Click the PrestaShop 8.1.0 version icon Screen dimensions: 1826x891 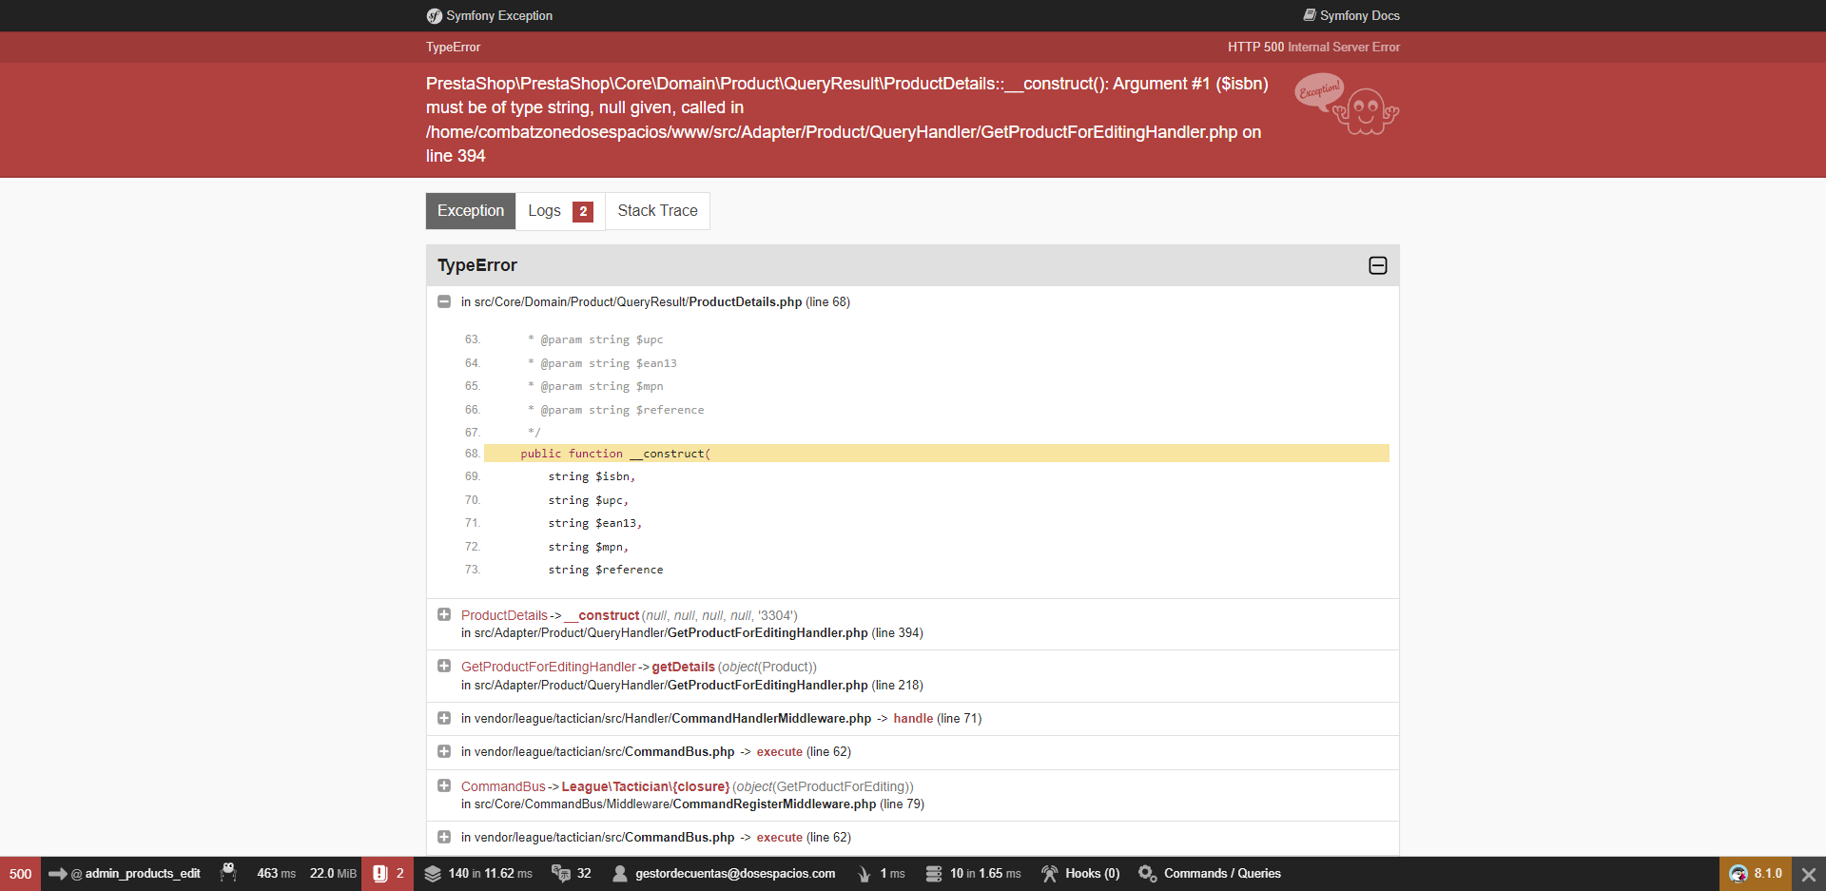1739,874
